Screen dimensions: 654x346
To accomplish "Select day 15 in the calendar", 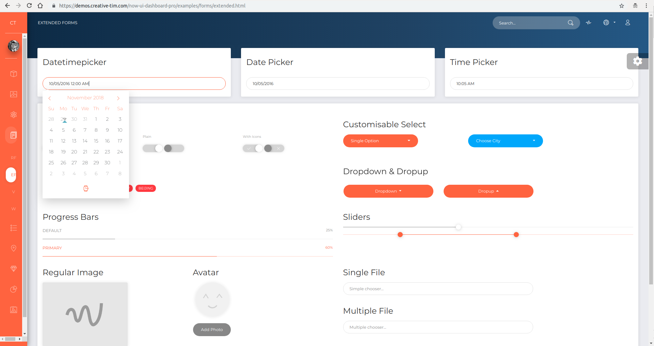I will [x=96, y=141].
